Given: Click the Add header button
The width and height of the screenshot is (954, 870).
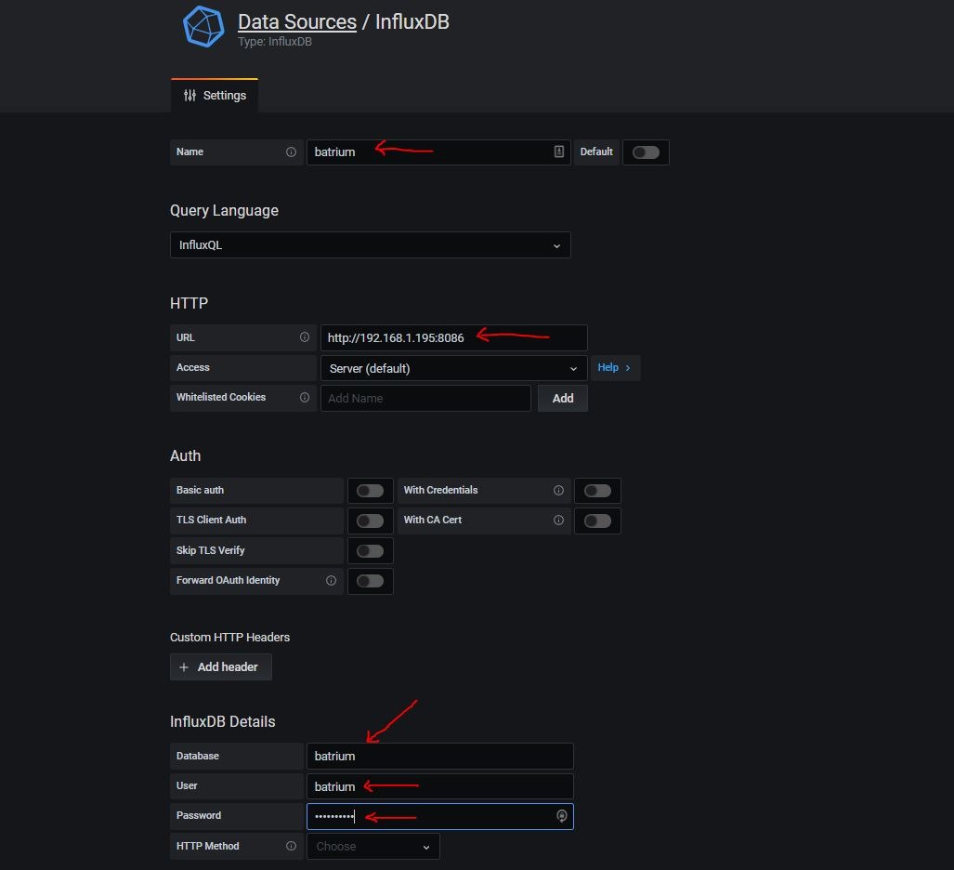Looking at the screenshot, I should (220, 667).
